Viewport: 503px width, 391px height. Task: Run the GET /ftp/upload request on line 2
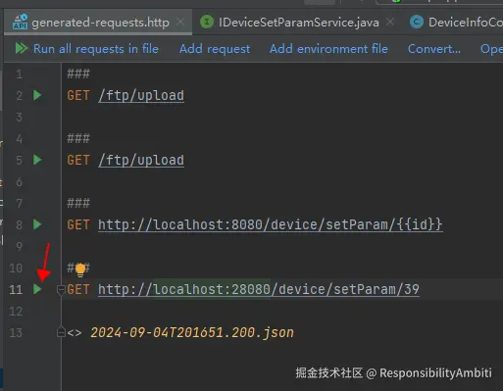(x=37, y=95)
